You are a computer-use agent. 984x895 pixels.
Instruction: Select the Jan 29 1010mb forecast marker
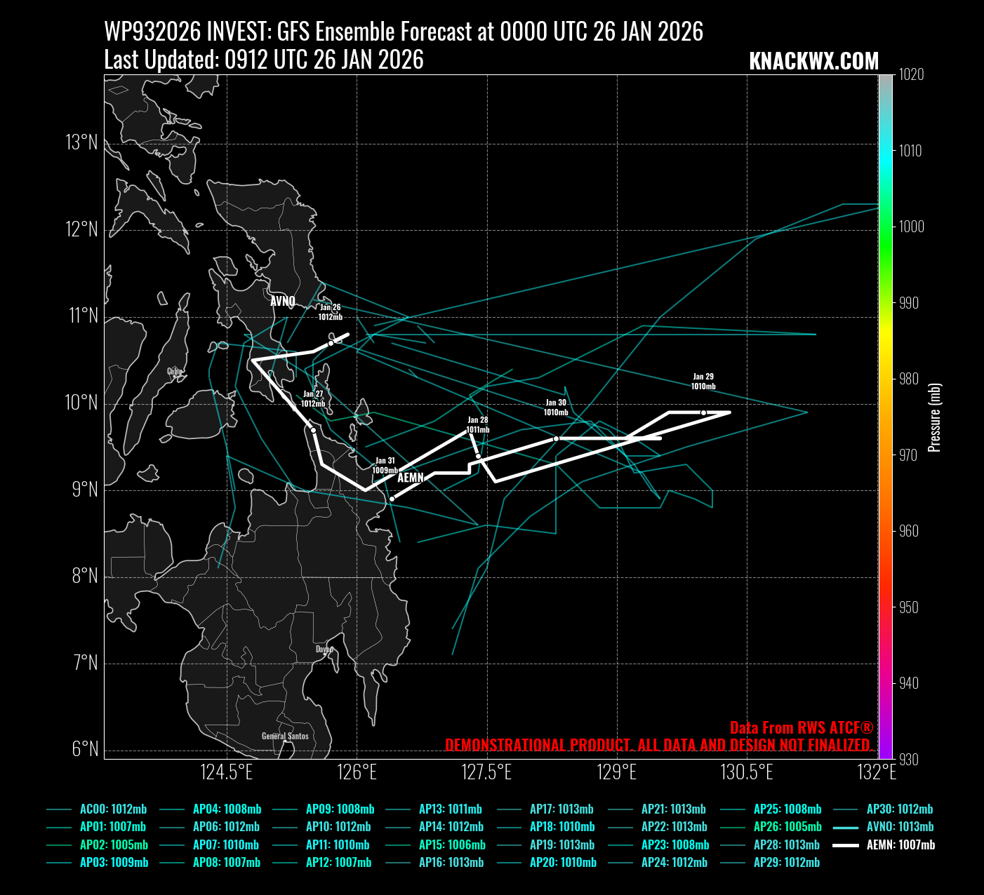tap(703, 412)
